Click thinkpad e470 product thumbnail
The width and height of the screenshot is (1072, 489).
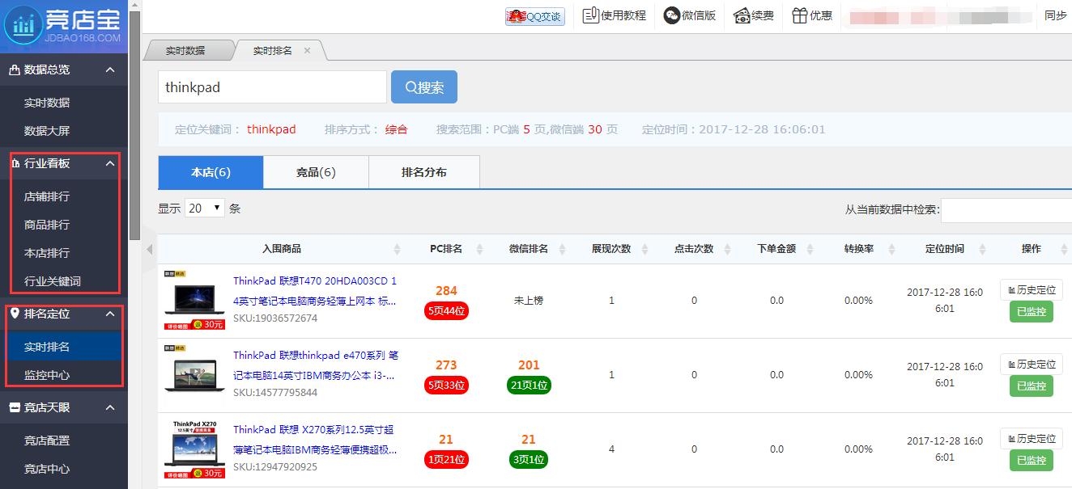pyautogui.click(x=194, y=375)
